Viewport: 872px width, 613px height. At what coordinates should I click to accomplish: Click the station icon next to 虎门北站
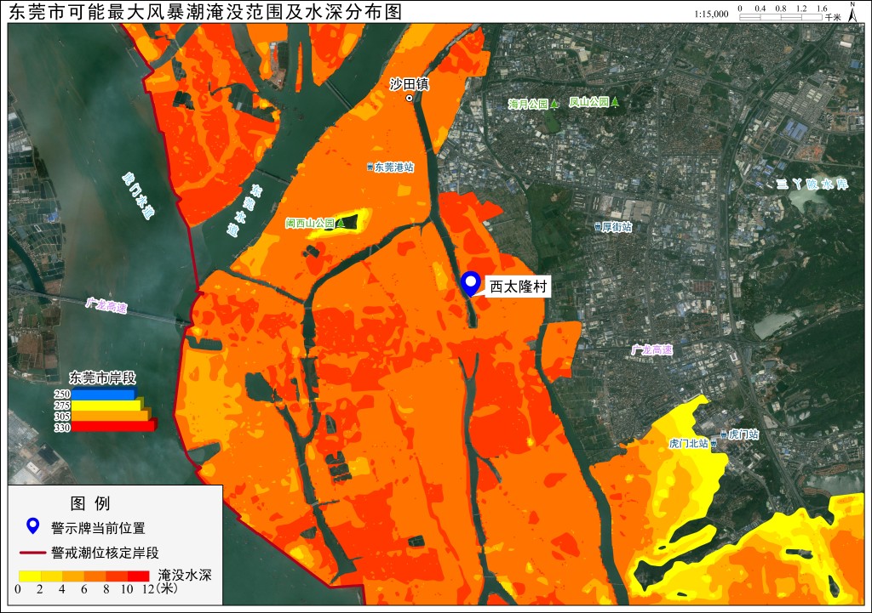pyautogui.click(x=714, y=444)
